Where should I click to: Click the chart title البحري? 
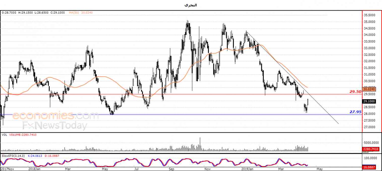[191, 5]
